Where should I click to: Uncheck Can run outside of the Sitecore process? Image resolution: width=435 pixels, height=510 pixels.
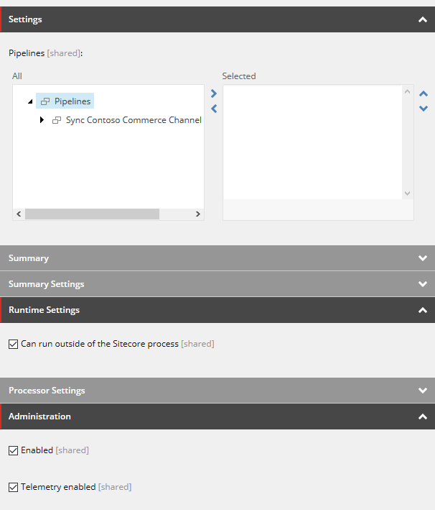(x=14, y=344)
